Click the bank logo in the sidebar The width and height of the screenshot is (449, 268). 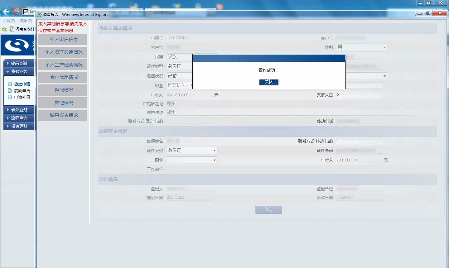pyautogui.click(x=17, y=45)
